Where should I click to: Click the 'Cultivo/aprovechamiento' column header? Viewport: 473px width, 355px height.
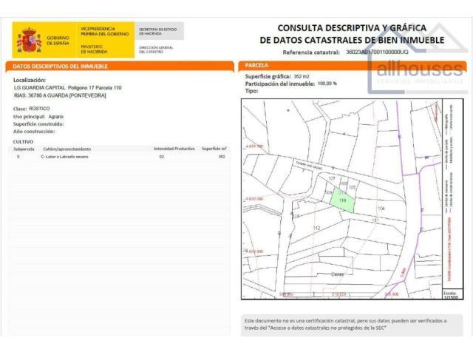[67, 149]
